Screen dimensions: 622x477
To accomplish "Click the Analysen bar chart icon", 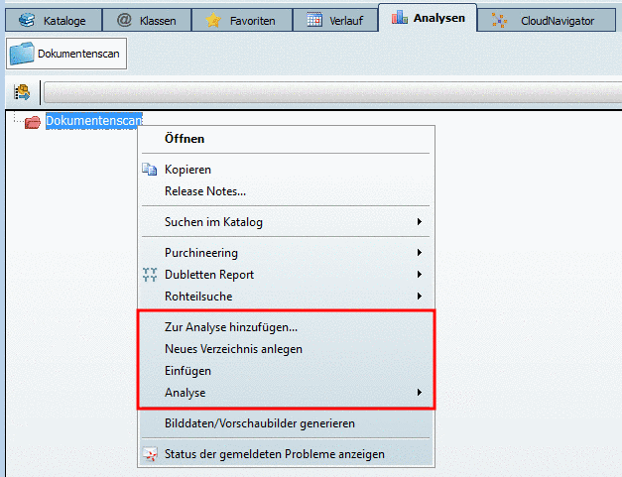I will (399, 17).
